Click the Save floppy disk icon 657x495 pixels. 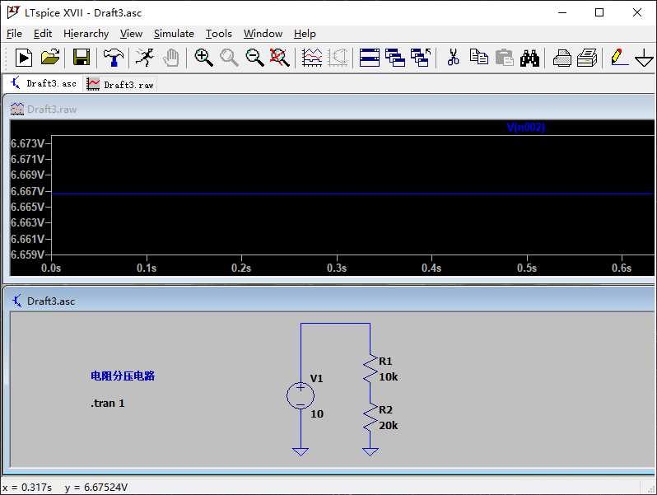tap(82, 57)
